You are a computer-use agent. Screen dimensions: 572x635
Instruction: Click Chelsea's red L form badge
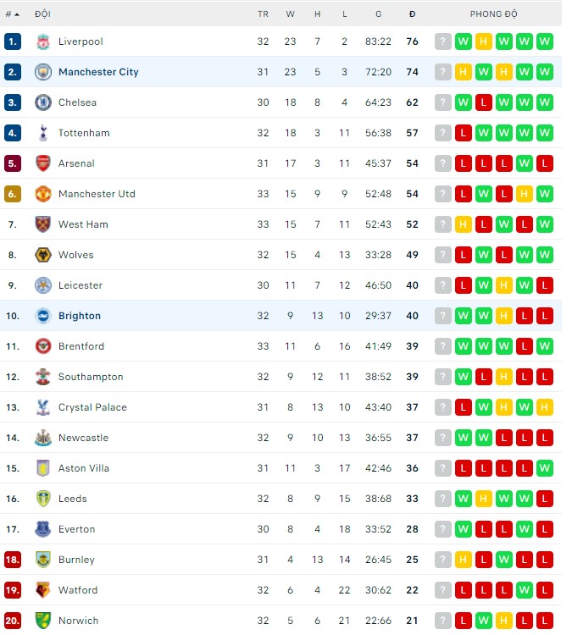(x=484, y=102)
